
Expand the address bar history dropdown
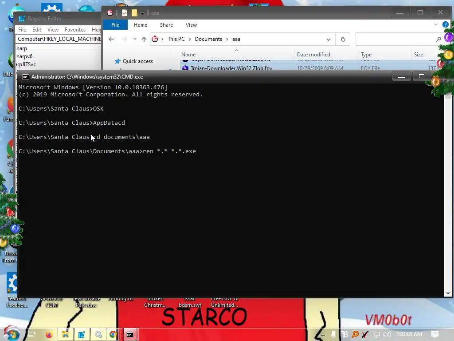[329, 39]
